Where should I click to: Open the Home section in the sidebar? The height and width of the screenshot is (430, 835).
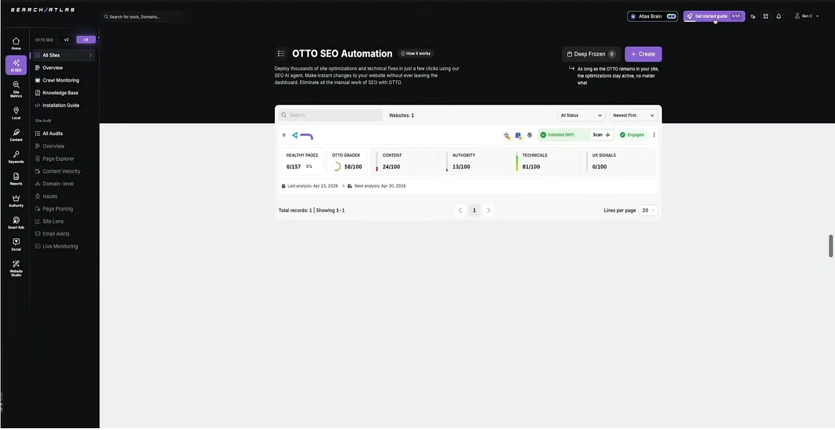pos(16,43)
